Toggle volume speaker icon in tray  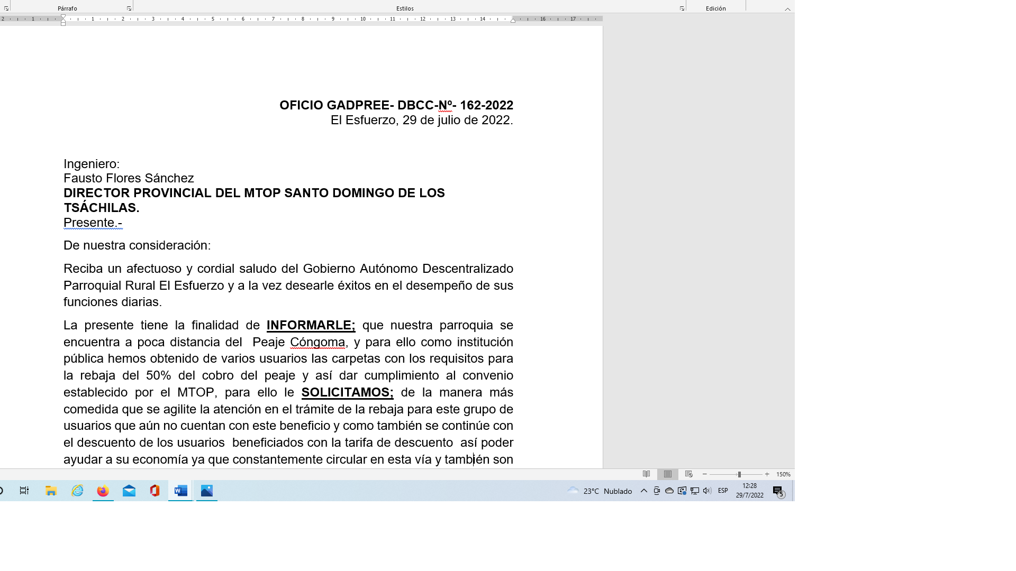coord(707,491)
